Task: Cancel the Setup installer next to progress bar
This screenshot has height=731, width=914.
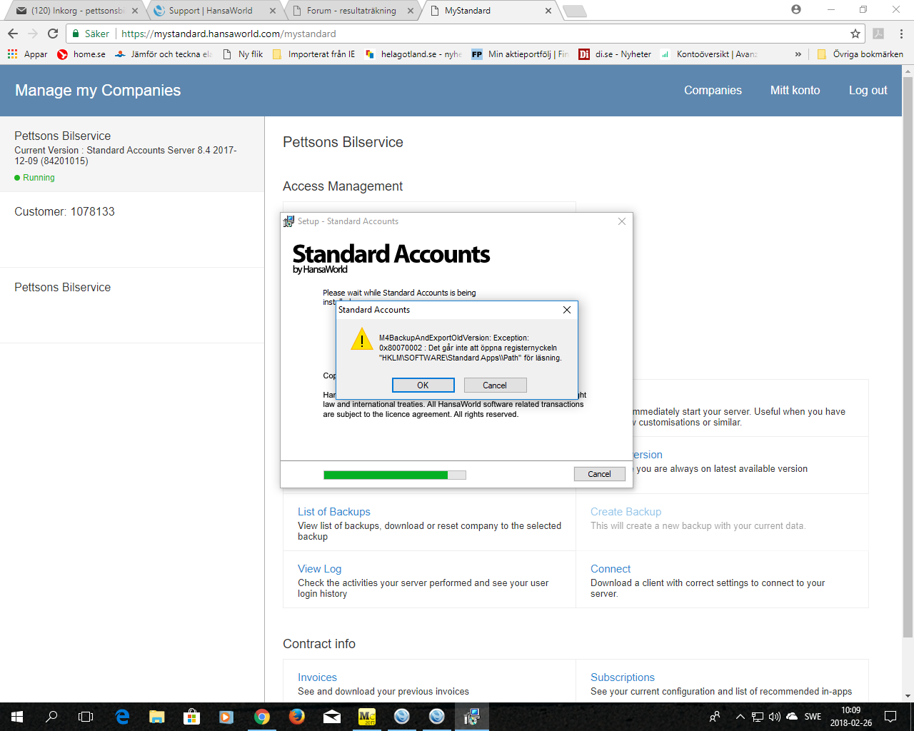Action: (x=600, y=474)
